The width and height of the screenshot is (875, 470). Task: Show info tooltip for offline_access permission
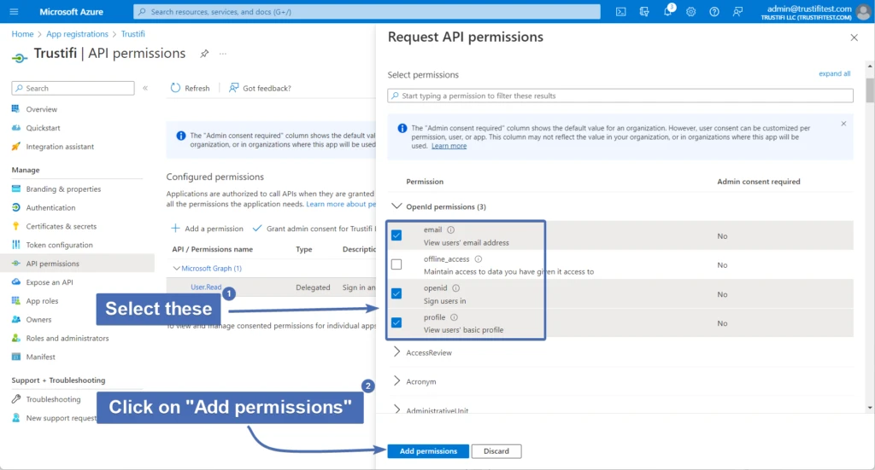479,259
